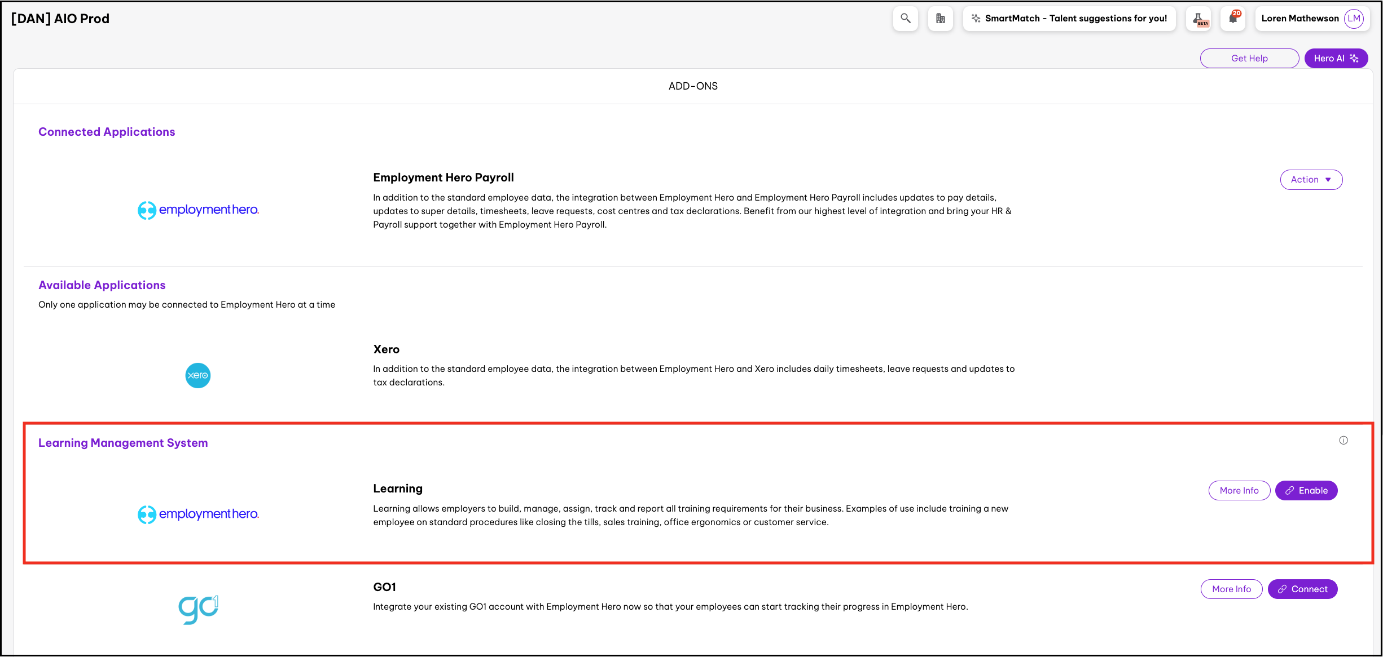Open the notifications bell with 20 badge

[x=1232, y=18]
